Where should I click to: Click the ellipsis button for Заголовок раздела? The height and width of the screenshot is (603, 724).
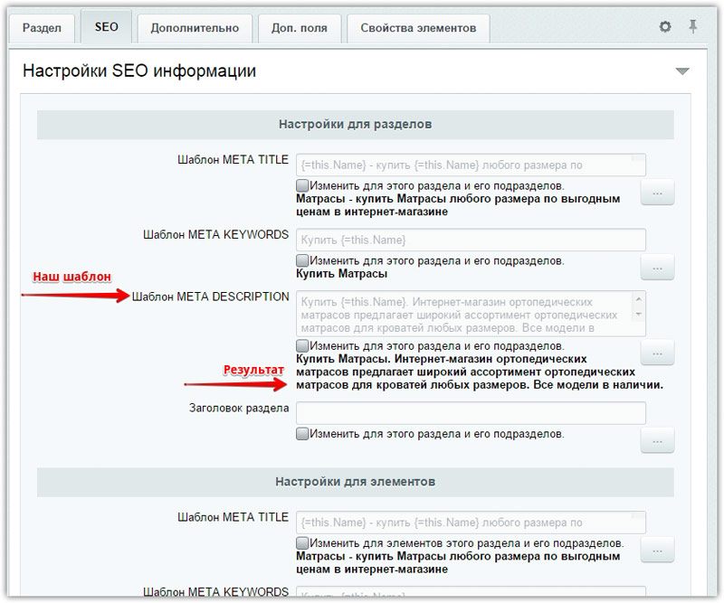(x=657, y=440)
